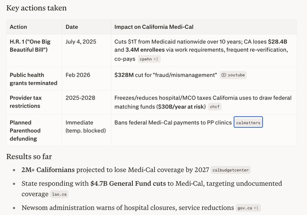Open the gov.ca +1 source chip
Image resolution: width=307 pixels, height=215 pixels.
tap(248, 208)
